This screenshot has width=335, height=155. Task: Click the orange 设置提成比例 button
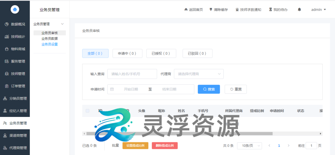135,146
